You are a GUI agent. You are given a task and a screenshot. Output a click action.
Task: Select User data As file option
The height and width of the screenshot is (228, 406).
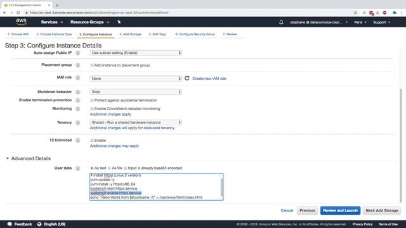click(109, 168)
